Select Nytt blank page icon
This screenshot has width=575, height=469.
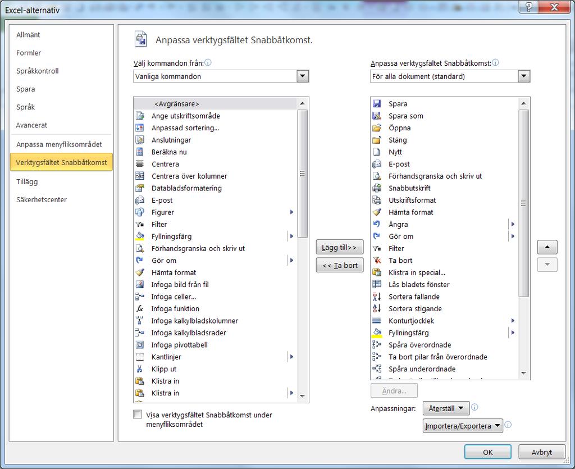(377, 152)
